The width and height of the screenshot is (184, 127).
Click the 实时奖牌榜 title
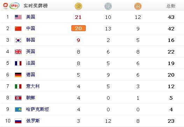coord(36,6)
